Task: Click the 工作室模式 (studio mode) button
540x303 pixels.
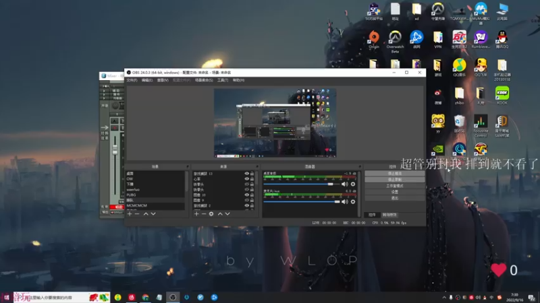Action: (x=395, y=186)
